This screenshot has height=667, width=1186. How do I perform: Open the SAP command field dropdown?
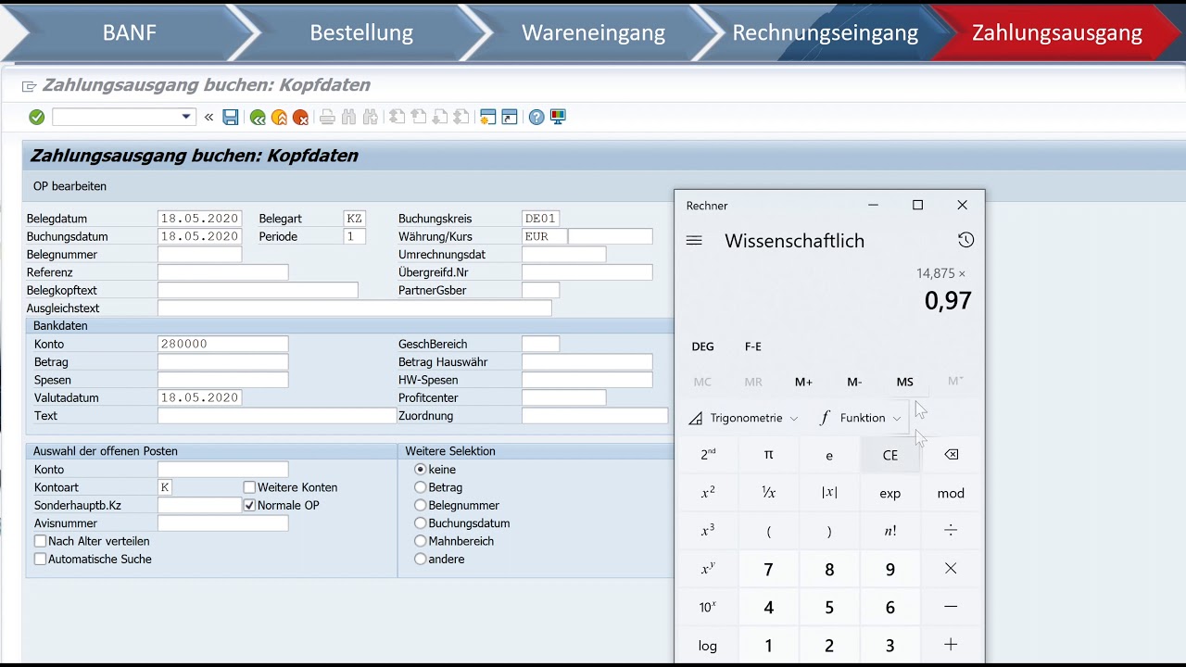pos(186,117)
